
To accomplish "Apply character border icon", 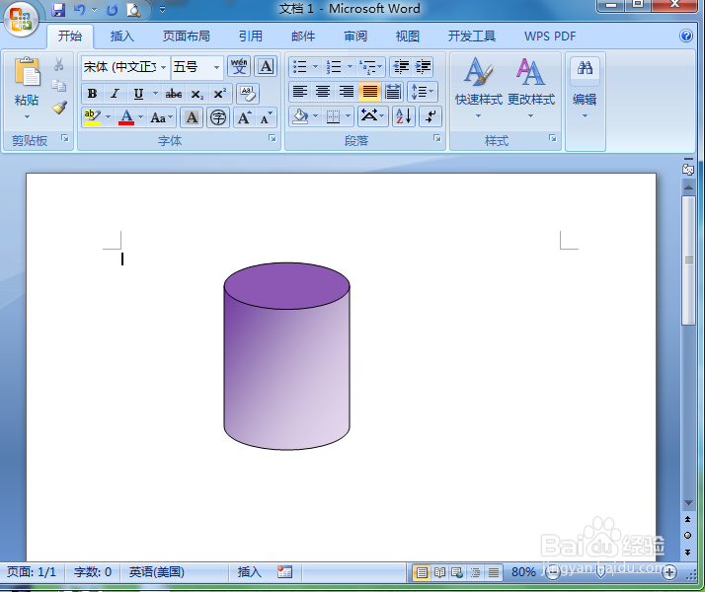I will tap(266, 67).
